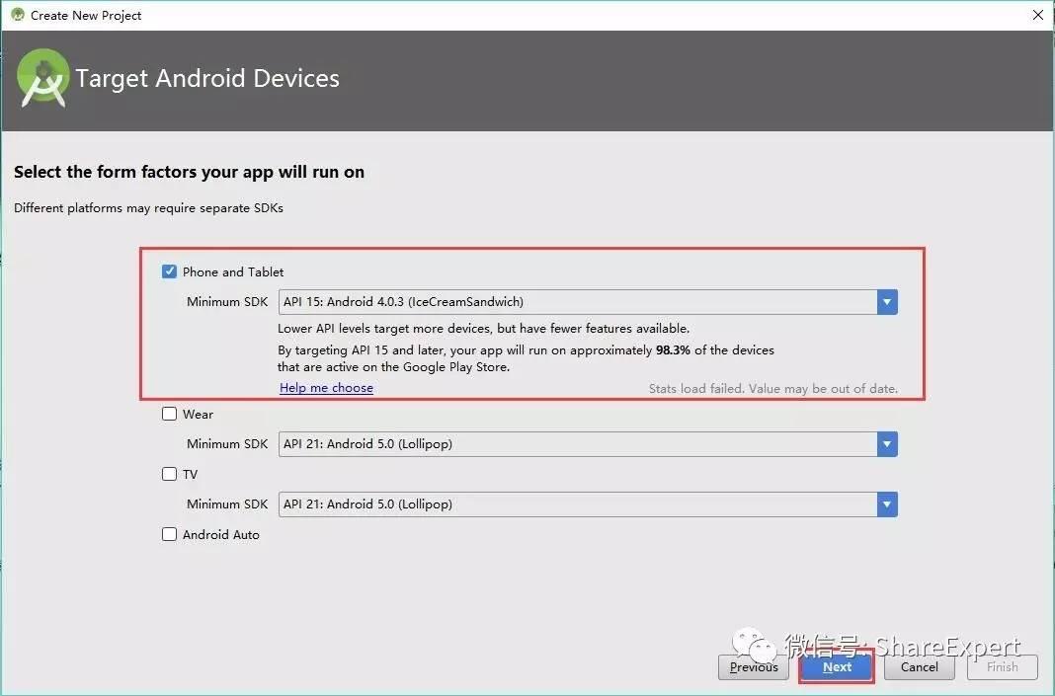
Task: Click the greyed-out Finish button
Action: pos(1003,667)
